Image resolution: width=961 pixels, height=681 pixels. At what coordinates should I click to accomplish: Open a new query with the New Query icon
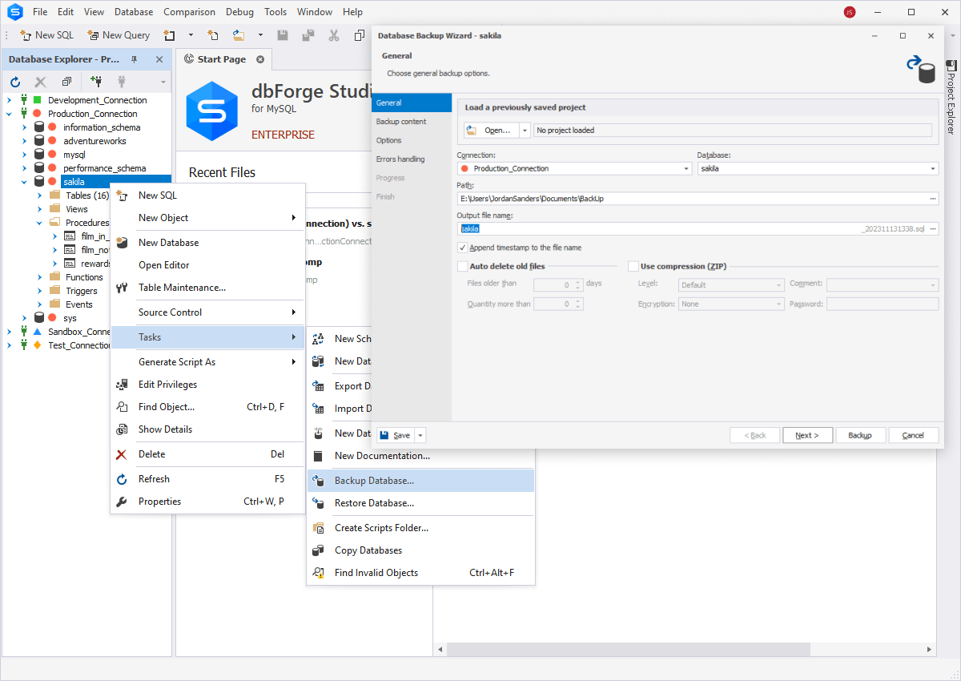(94, 34)
